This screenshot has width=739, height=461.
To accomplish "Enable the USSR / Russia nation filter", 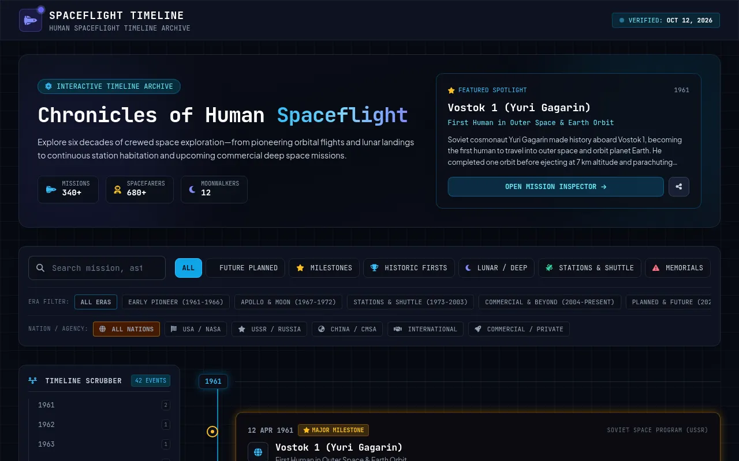I will [x=269, y=329].
